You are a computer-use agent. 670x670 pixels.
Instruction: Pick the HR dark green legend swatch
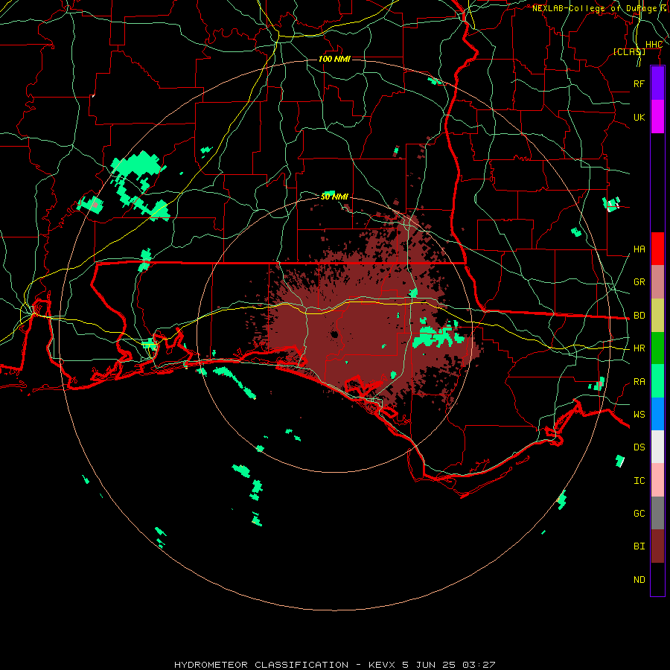coord(657,348)
